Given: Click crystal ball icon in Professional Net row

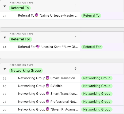Looking at the screenshot, I should point(48,101).
